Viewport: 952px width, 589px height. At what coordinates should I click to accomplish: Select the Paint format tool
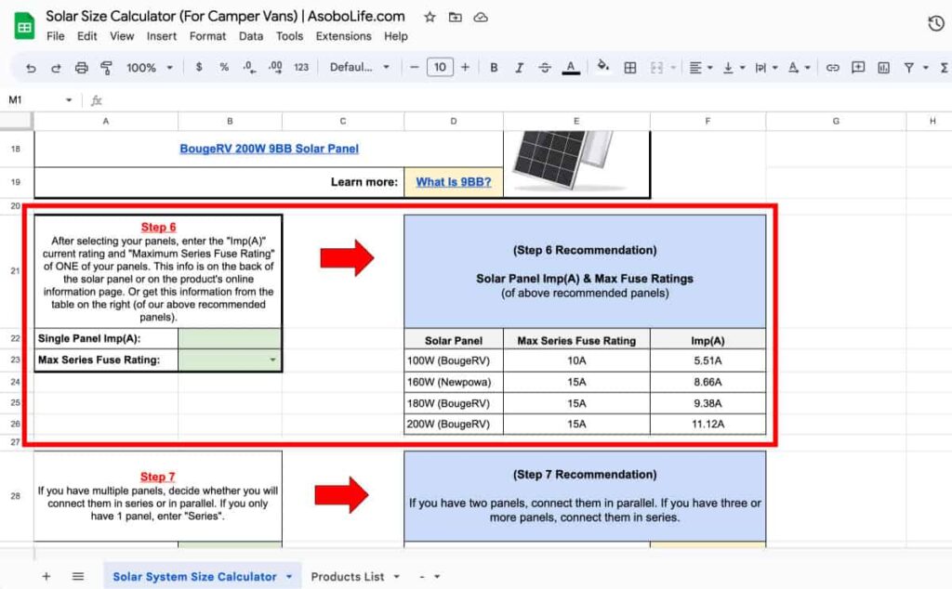pos(106,68)
